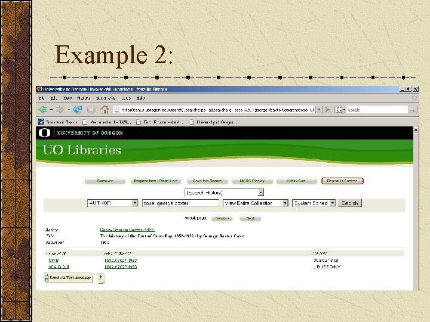Click the author search text field
The height and width of the screenshot is (322, 430).
(180, 203)
